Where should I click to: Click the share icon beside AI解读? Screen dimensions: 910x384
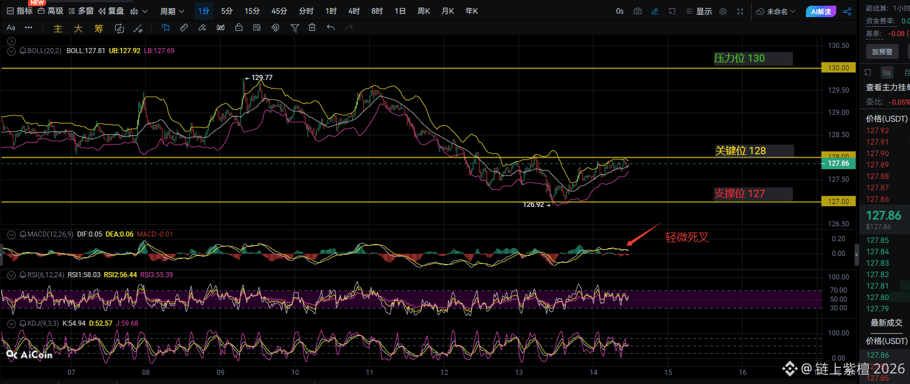[x=847, y=11]
